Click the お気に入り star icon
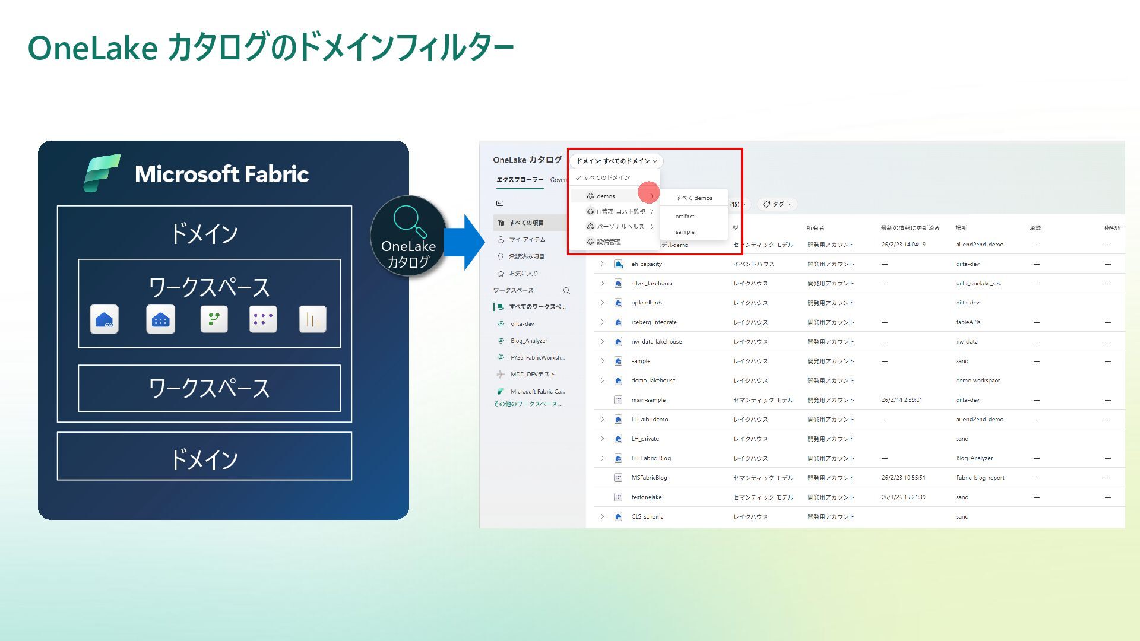 pos(501,274)
